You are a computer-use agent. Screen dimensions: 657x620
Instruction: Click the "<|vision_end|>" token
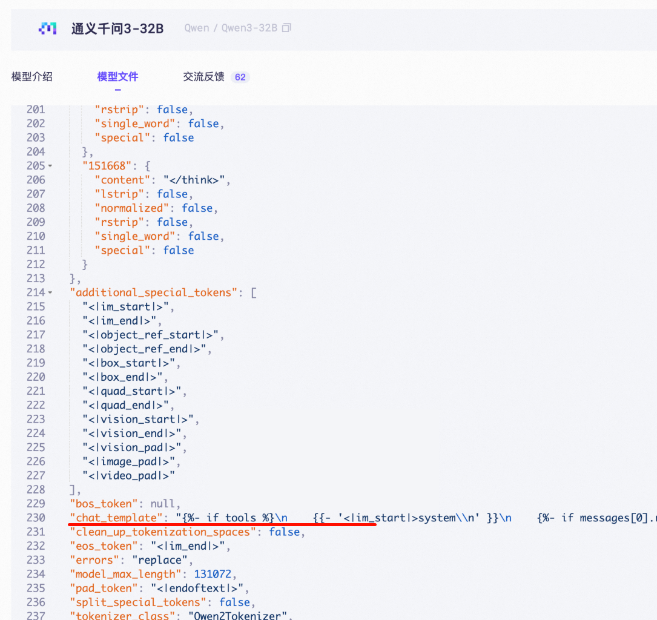coord(132,434)
